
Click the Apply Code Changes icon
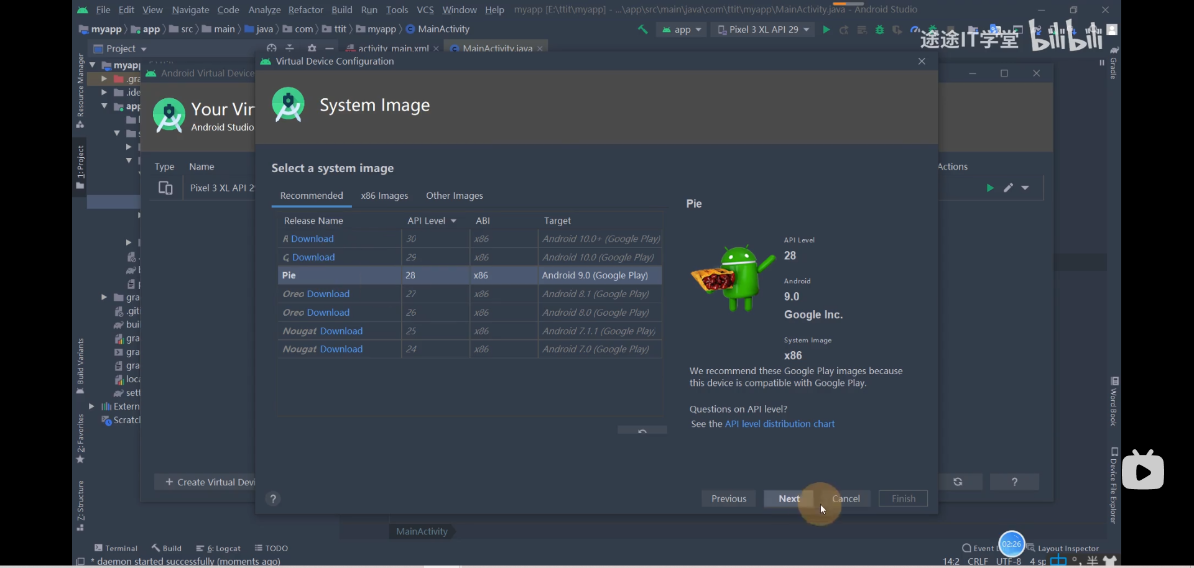tap(862, 30)
